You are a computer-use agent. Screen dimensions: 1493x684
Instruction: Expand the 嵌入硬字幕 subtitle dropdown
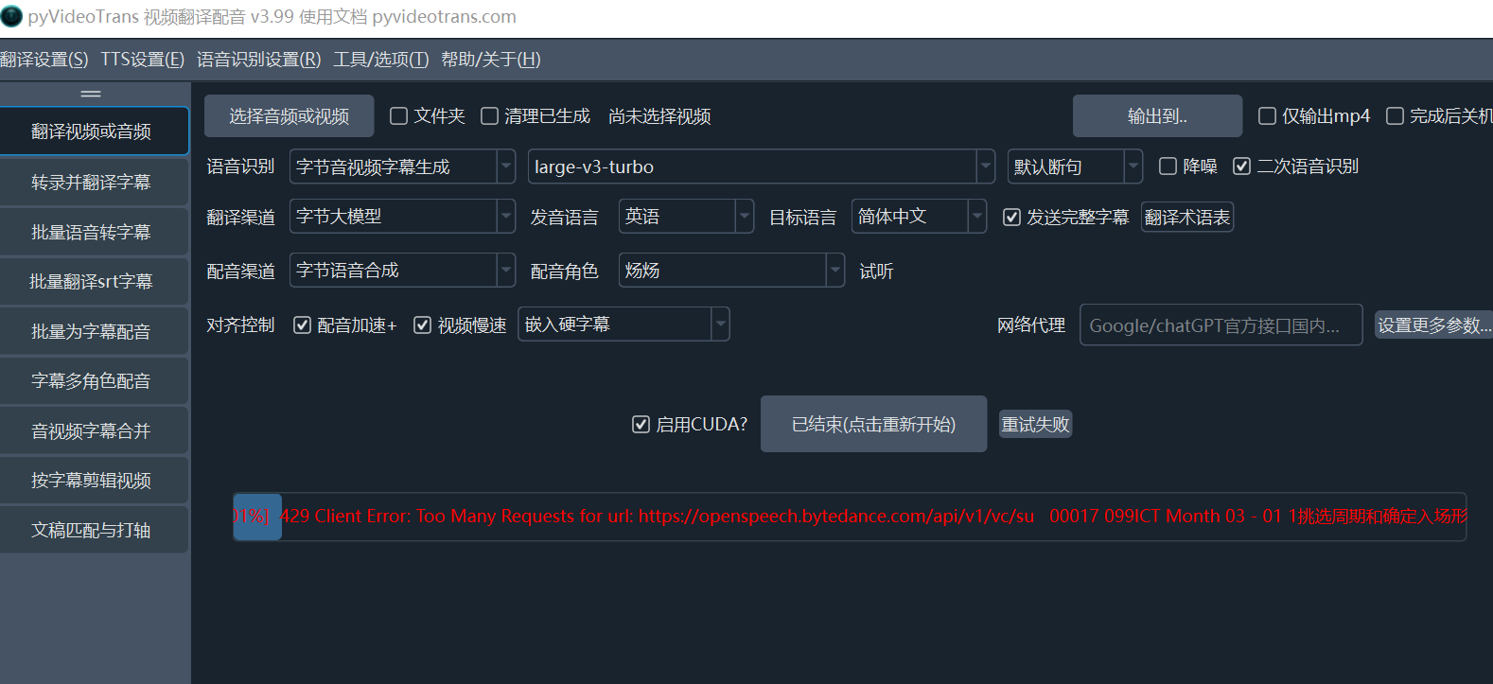[720, 324]
